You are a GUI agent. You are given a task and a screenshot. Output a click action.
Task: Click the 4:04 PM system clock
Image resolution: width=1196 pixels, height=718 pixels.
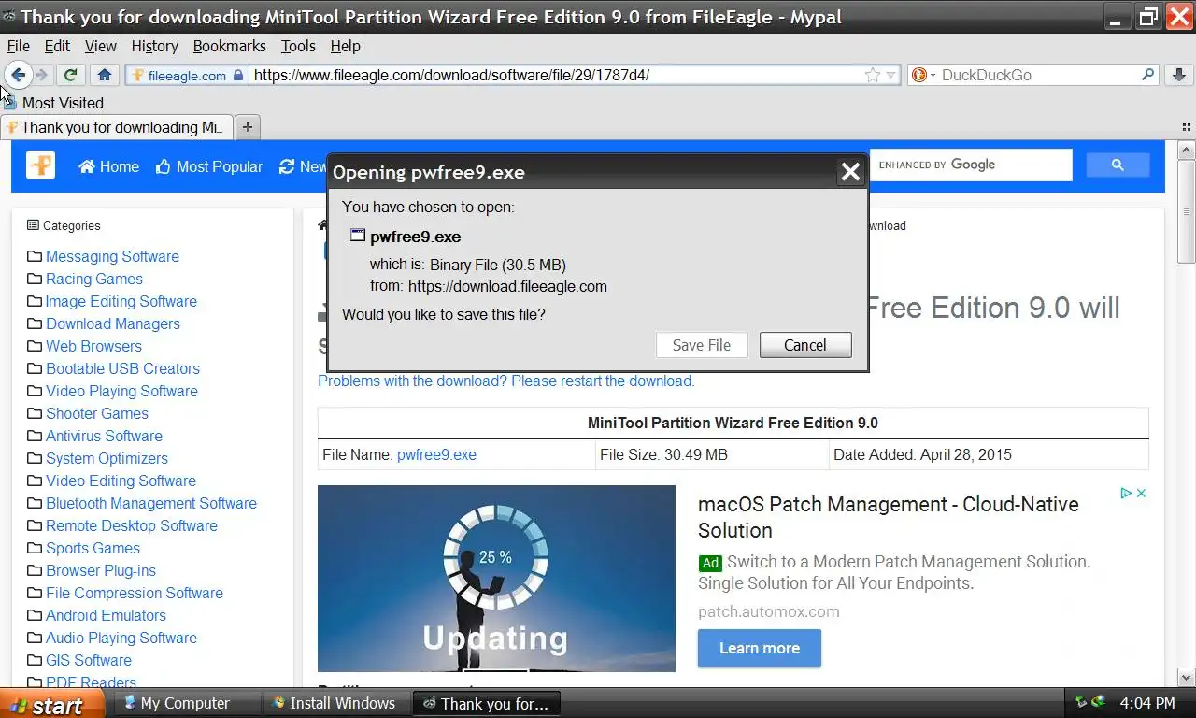tap(1146, 703)
